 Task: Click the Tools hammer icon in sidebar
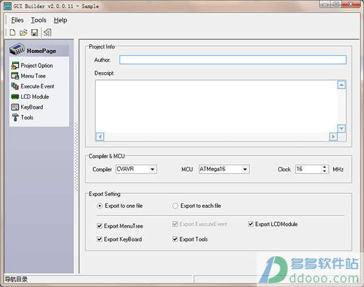point(15,117)
